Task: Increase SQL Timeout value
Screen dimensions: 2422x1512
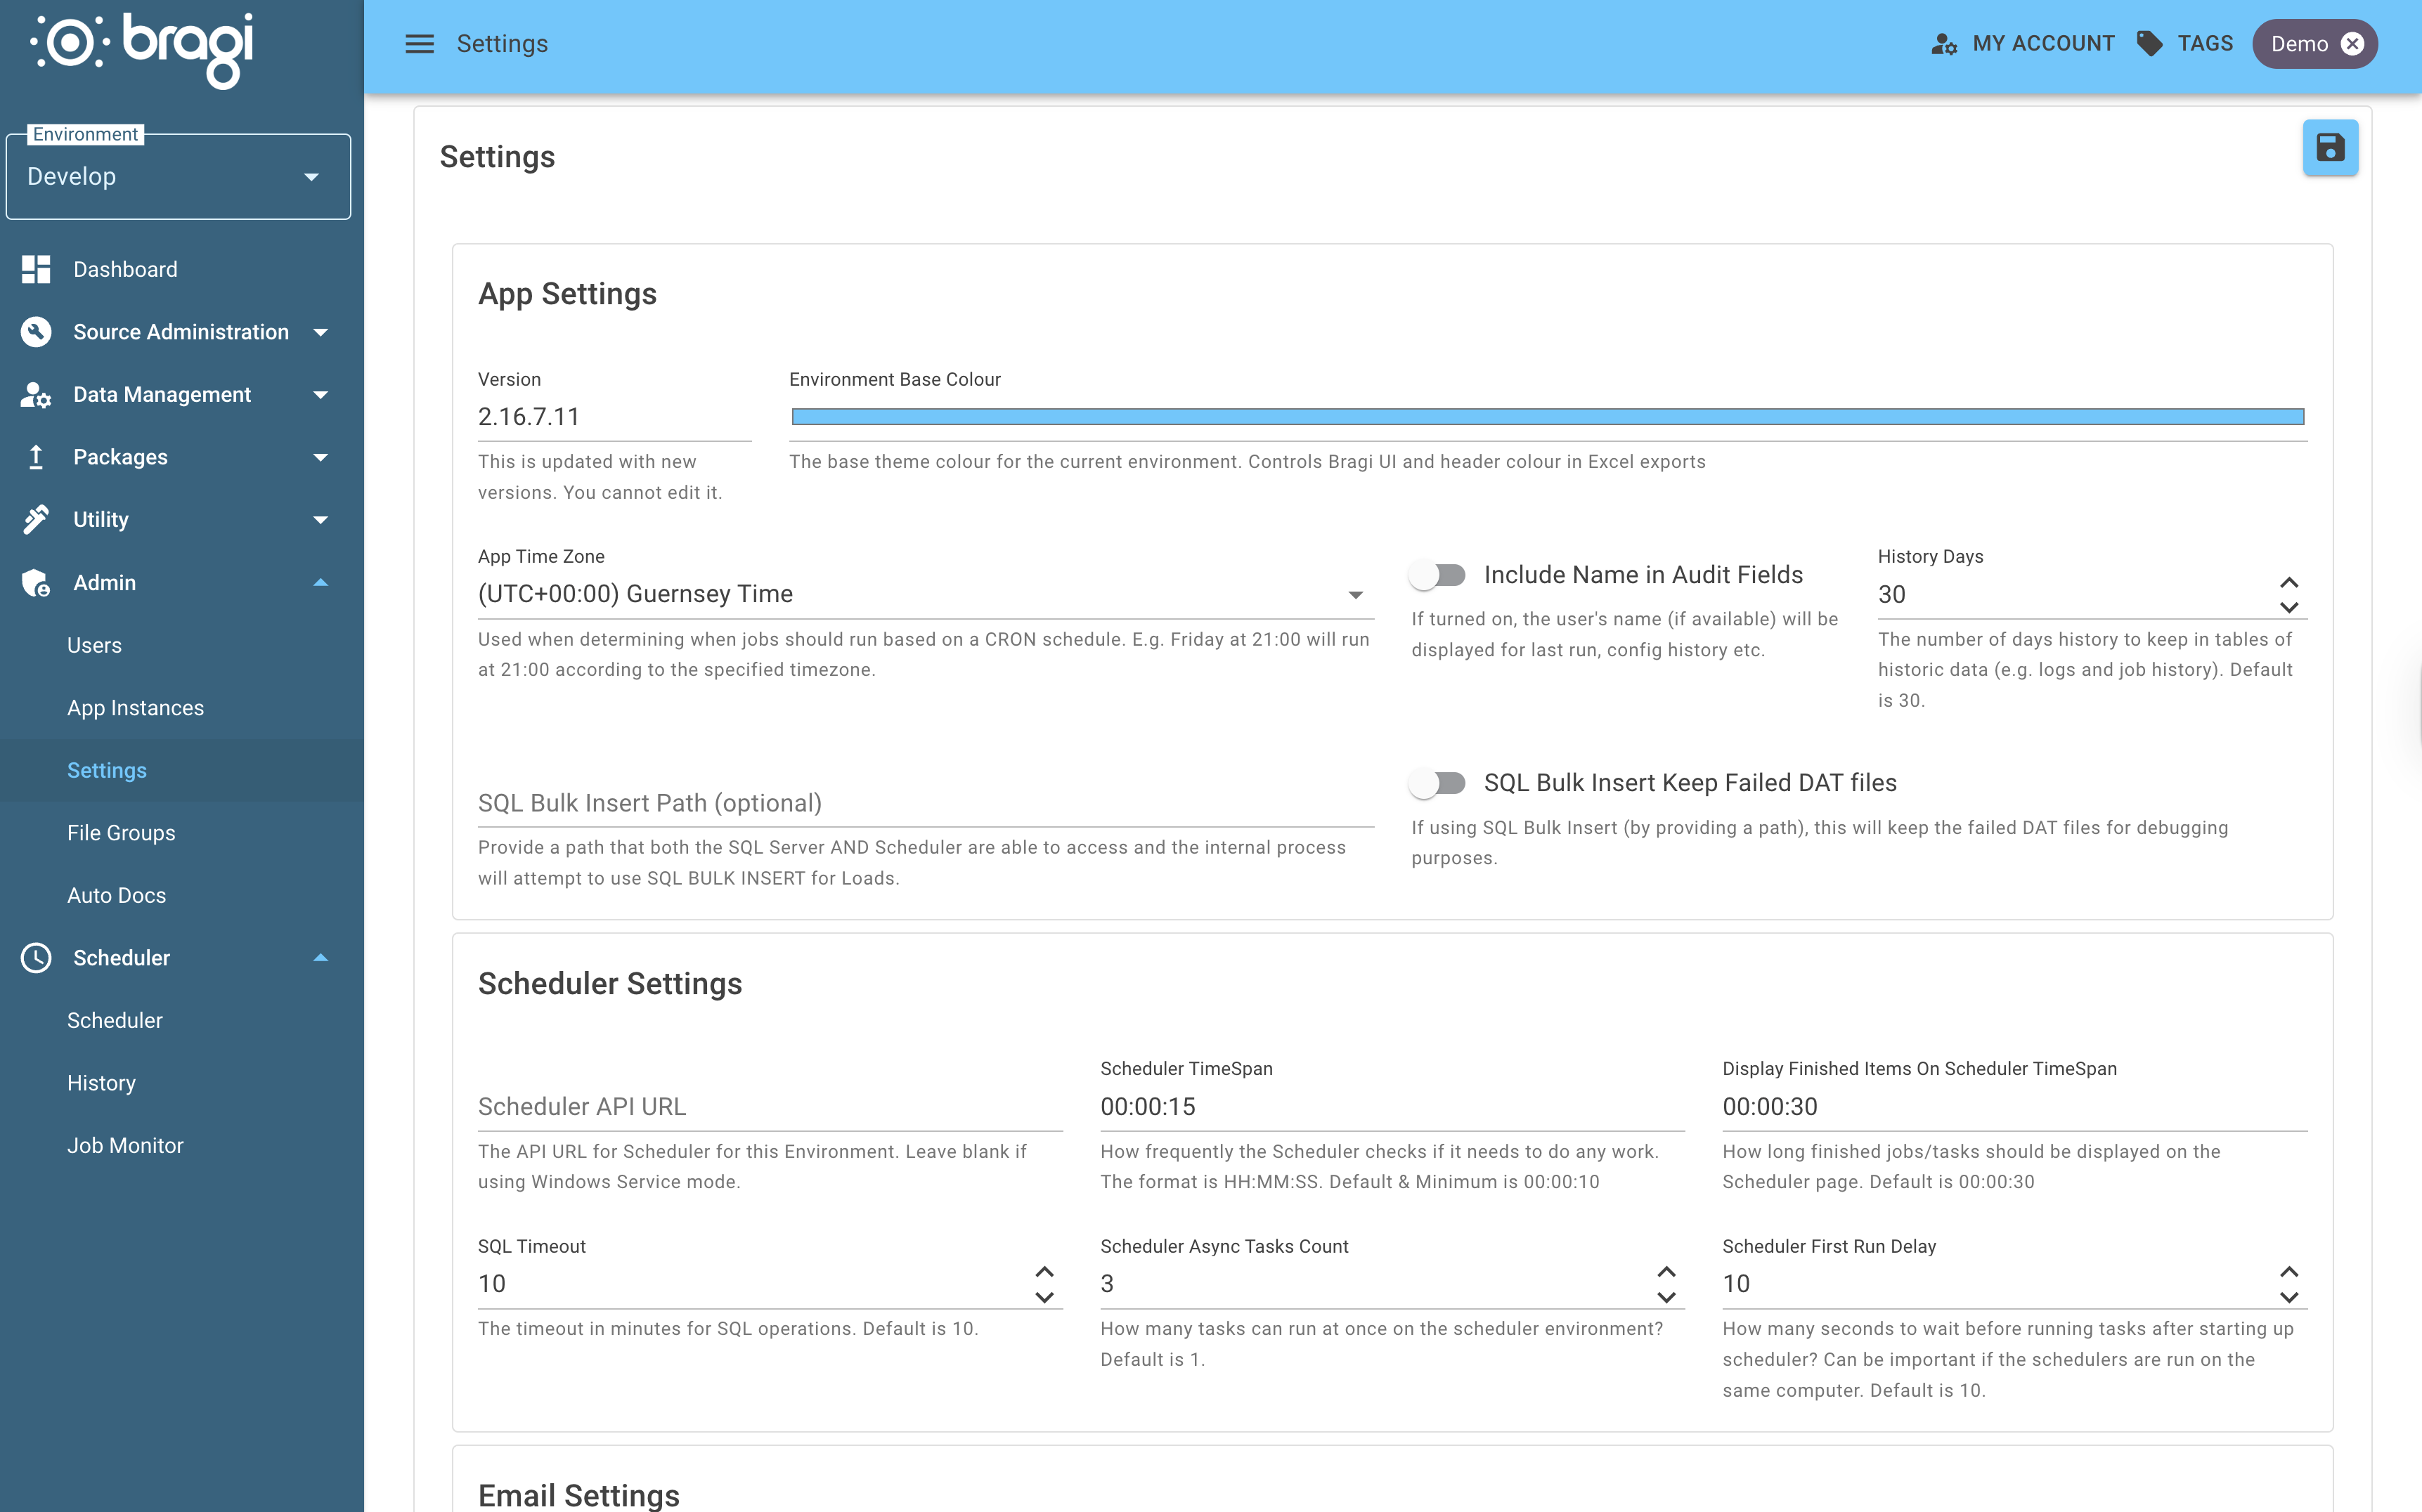Action: [x=1044, y=1272]
